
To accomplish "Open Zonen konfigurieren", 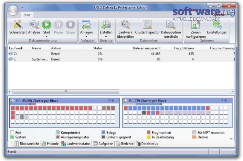I will [x=195, y=29].
